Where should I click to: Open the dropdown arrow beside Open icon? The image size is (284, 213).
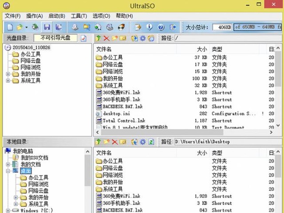pos(27,28)
